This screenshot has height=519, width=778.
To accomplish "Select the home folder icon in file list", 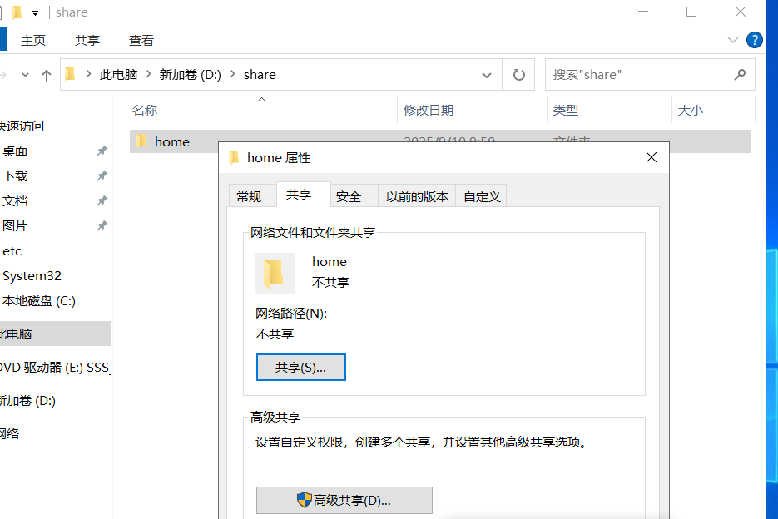I will pyautogui.click(x=141, y=141).
